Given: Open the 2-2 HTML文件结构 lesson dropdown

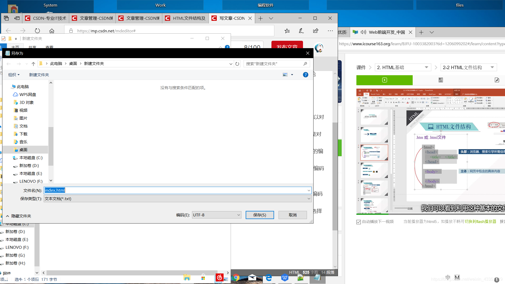Looking at the screenshot, I should 469,68.
